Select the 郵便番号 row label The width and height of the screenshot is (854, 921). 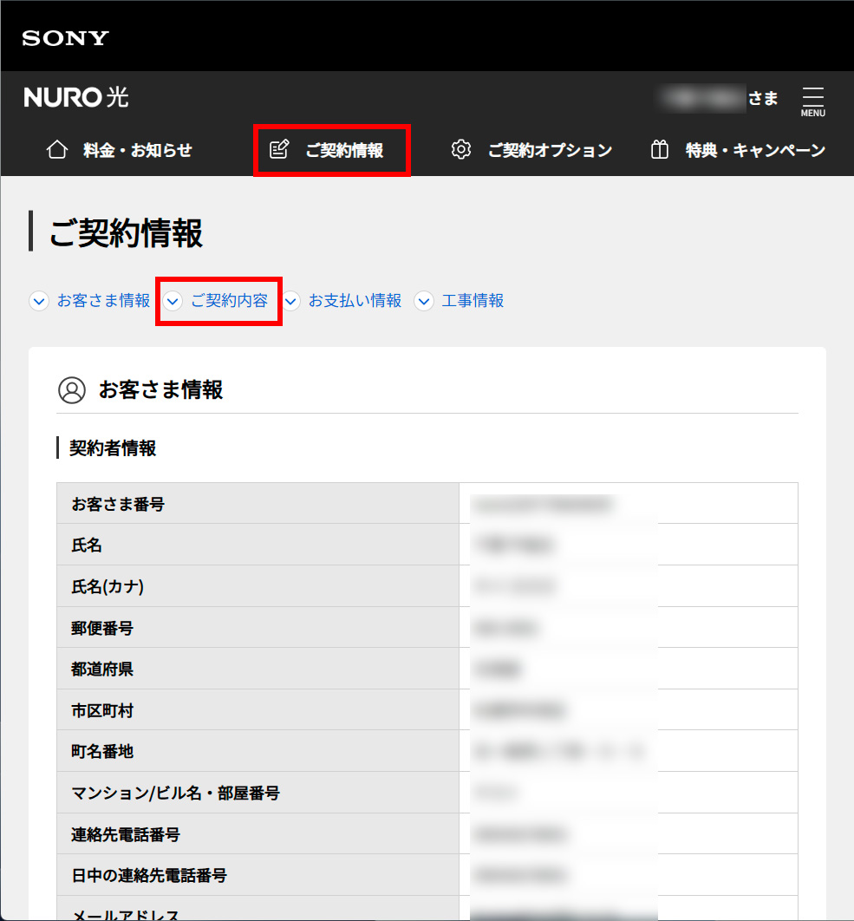pyautogui.click(x=102, y=628)
